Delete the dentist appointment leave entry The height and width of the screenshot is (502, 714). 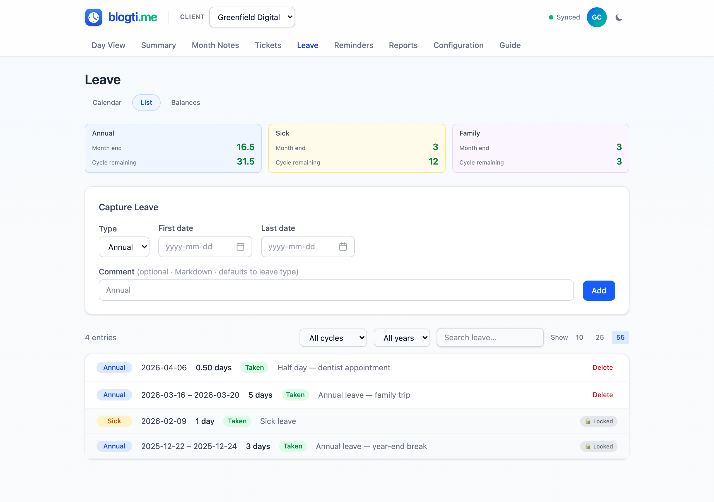coord(602,368)
